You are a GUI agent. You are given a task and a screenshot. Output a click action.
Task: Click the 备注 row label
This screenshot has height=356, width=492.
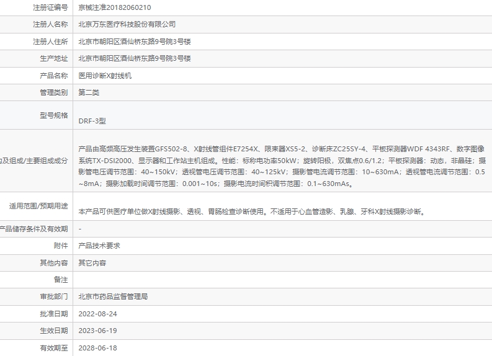pyautogui.click(x=61, y=280)
